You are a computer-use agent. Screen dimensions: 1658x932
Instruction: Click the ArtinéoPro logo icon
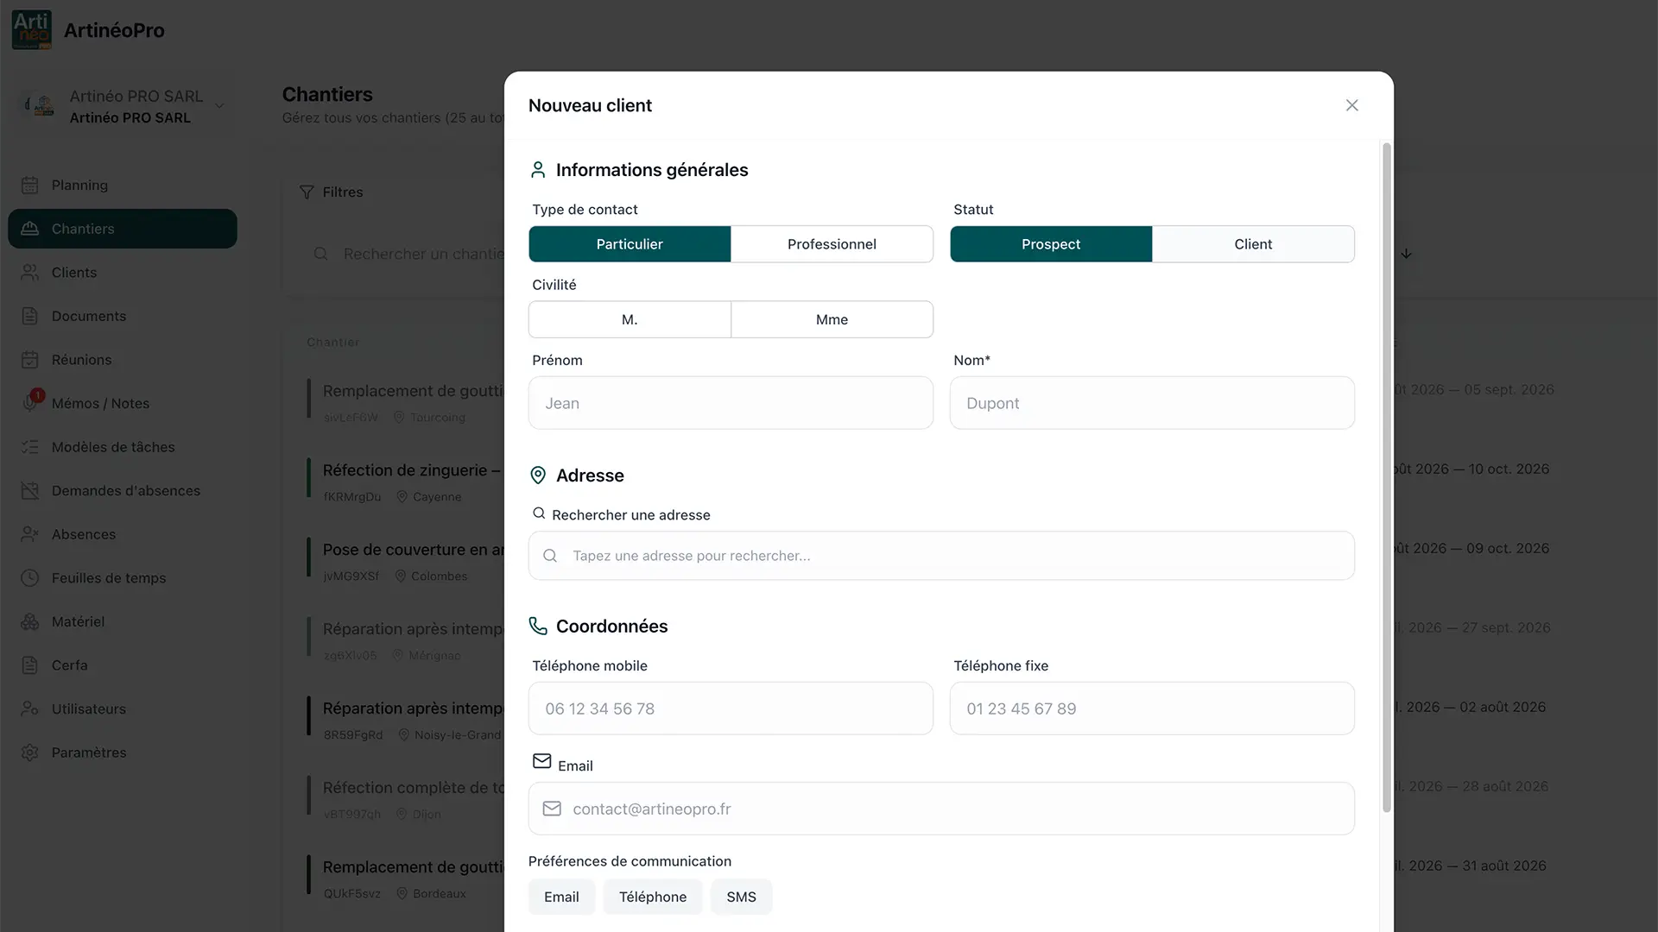(32, 30)
